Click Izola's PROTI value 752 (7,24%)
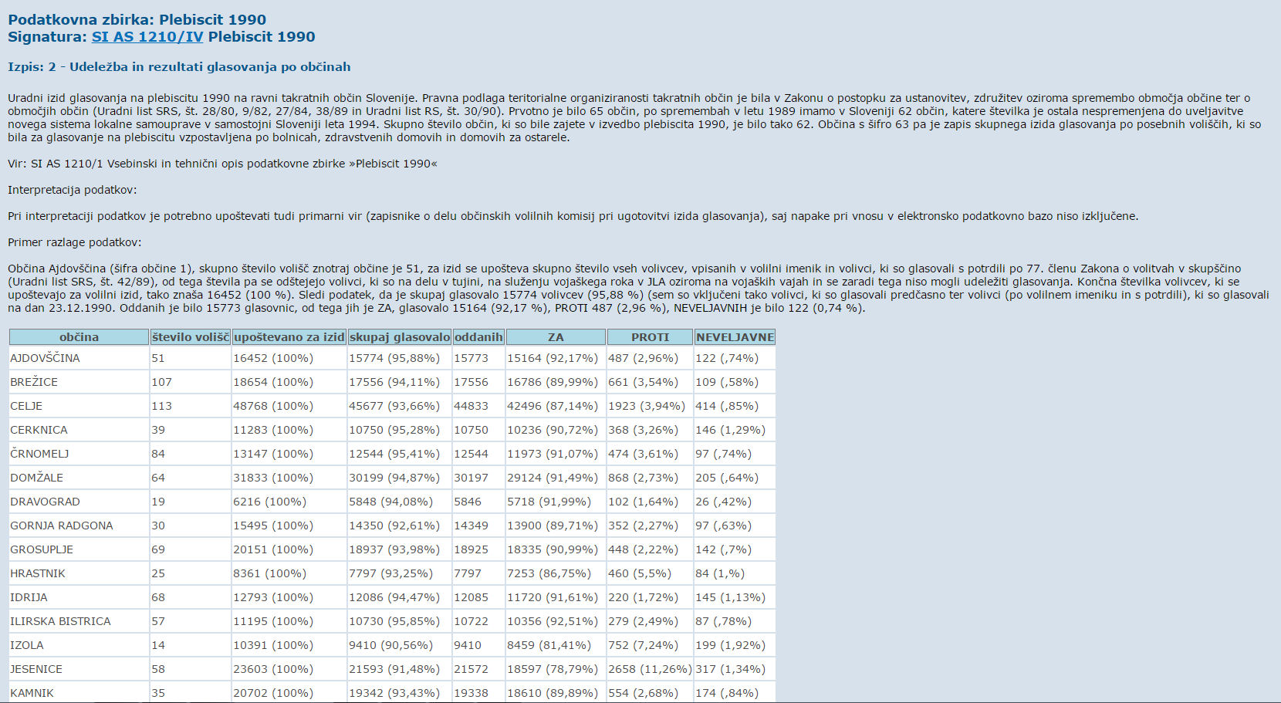Image resolution: width=1281 pixels, height=703 pixels. pyautogui.click(x=643, y=645)
